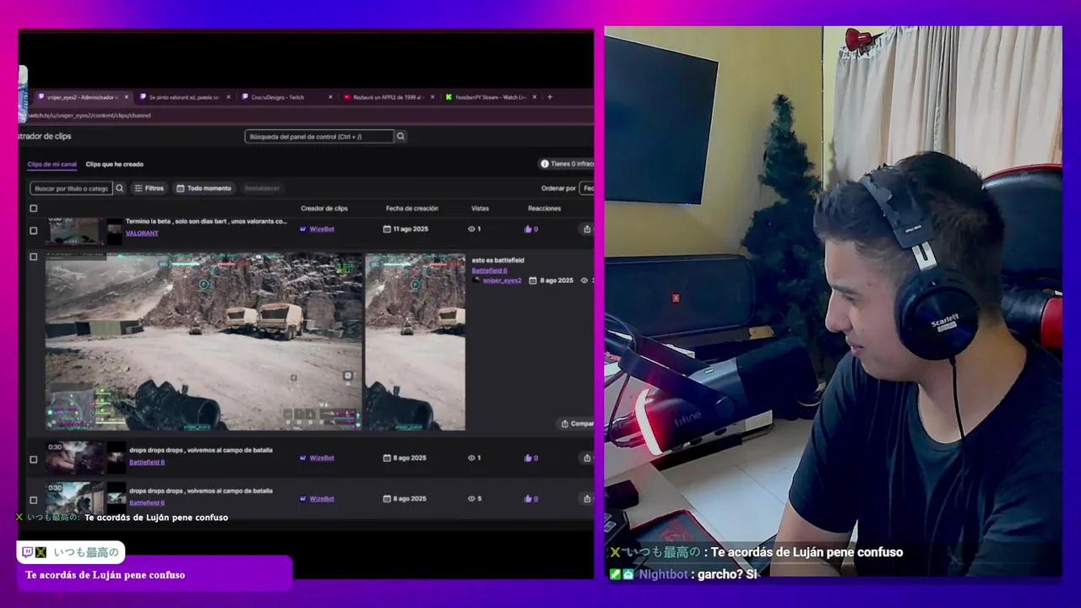Open WizeBot link on row with 5 views
The height and width of the screenshot is (608, 1081).
click(x=322, y=498)
